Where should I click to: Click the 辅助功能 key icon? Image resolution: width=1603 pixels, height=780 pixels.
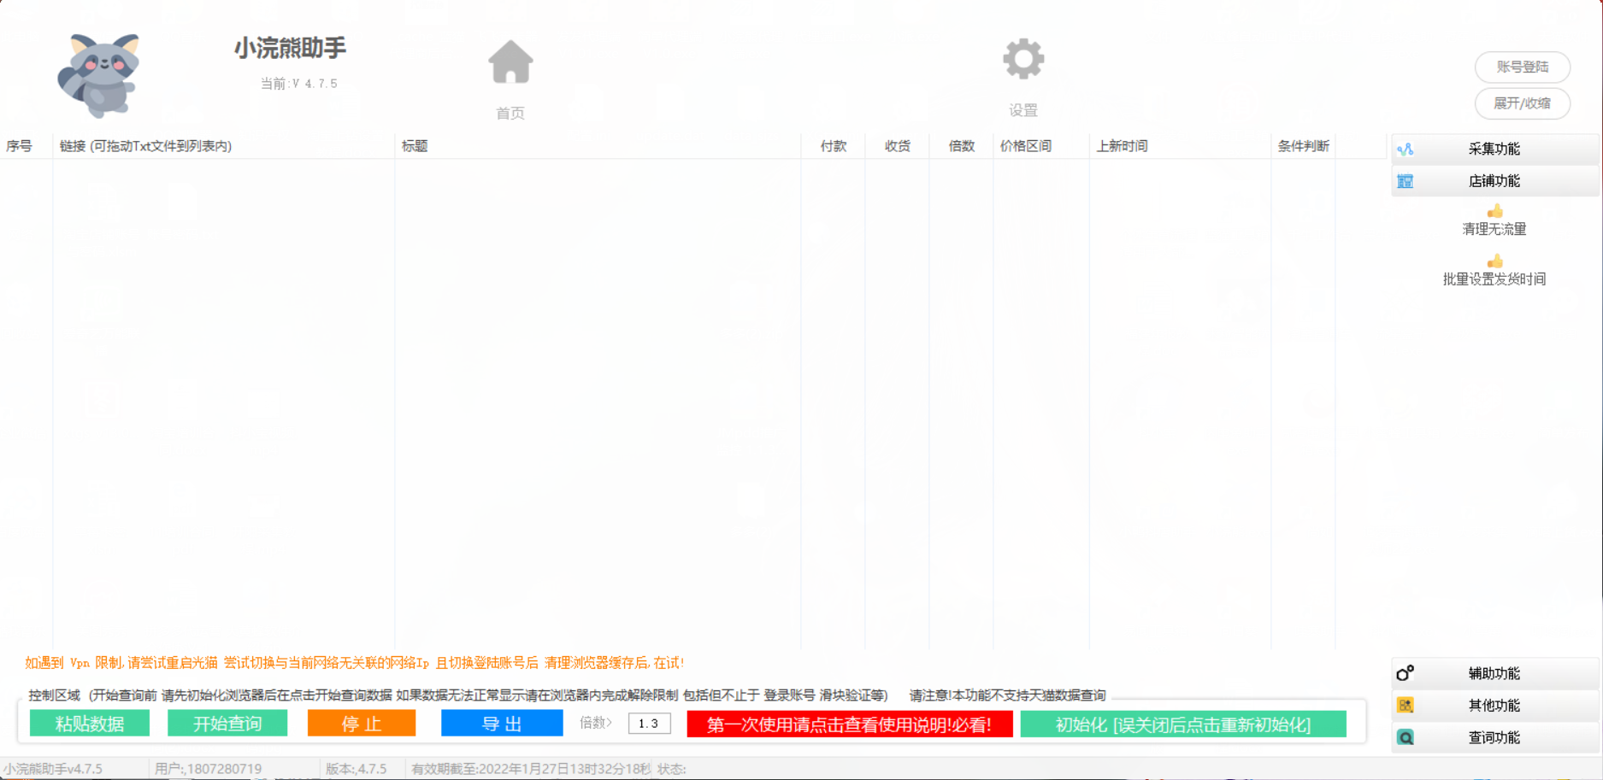pos(1405,673)
